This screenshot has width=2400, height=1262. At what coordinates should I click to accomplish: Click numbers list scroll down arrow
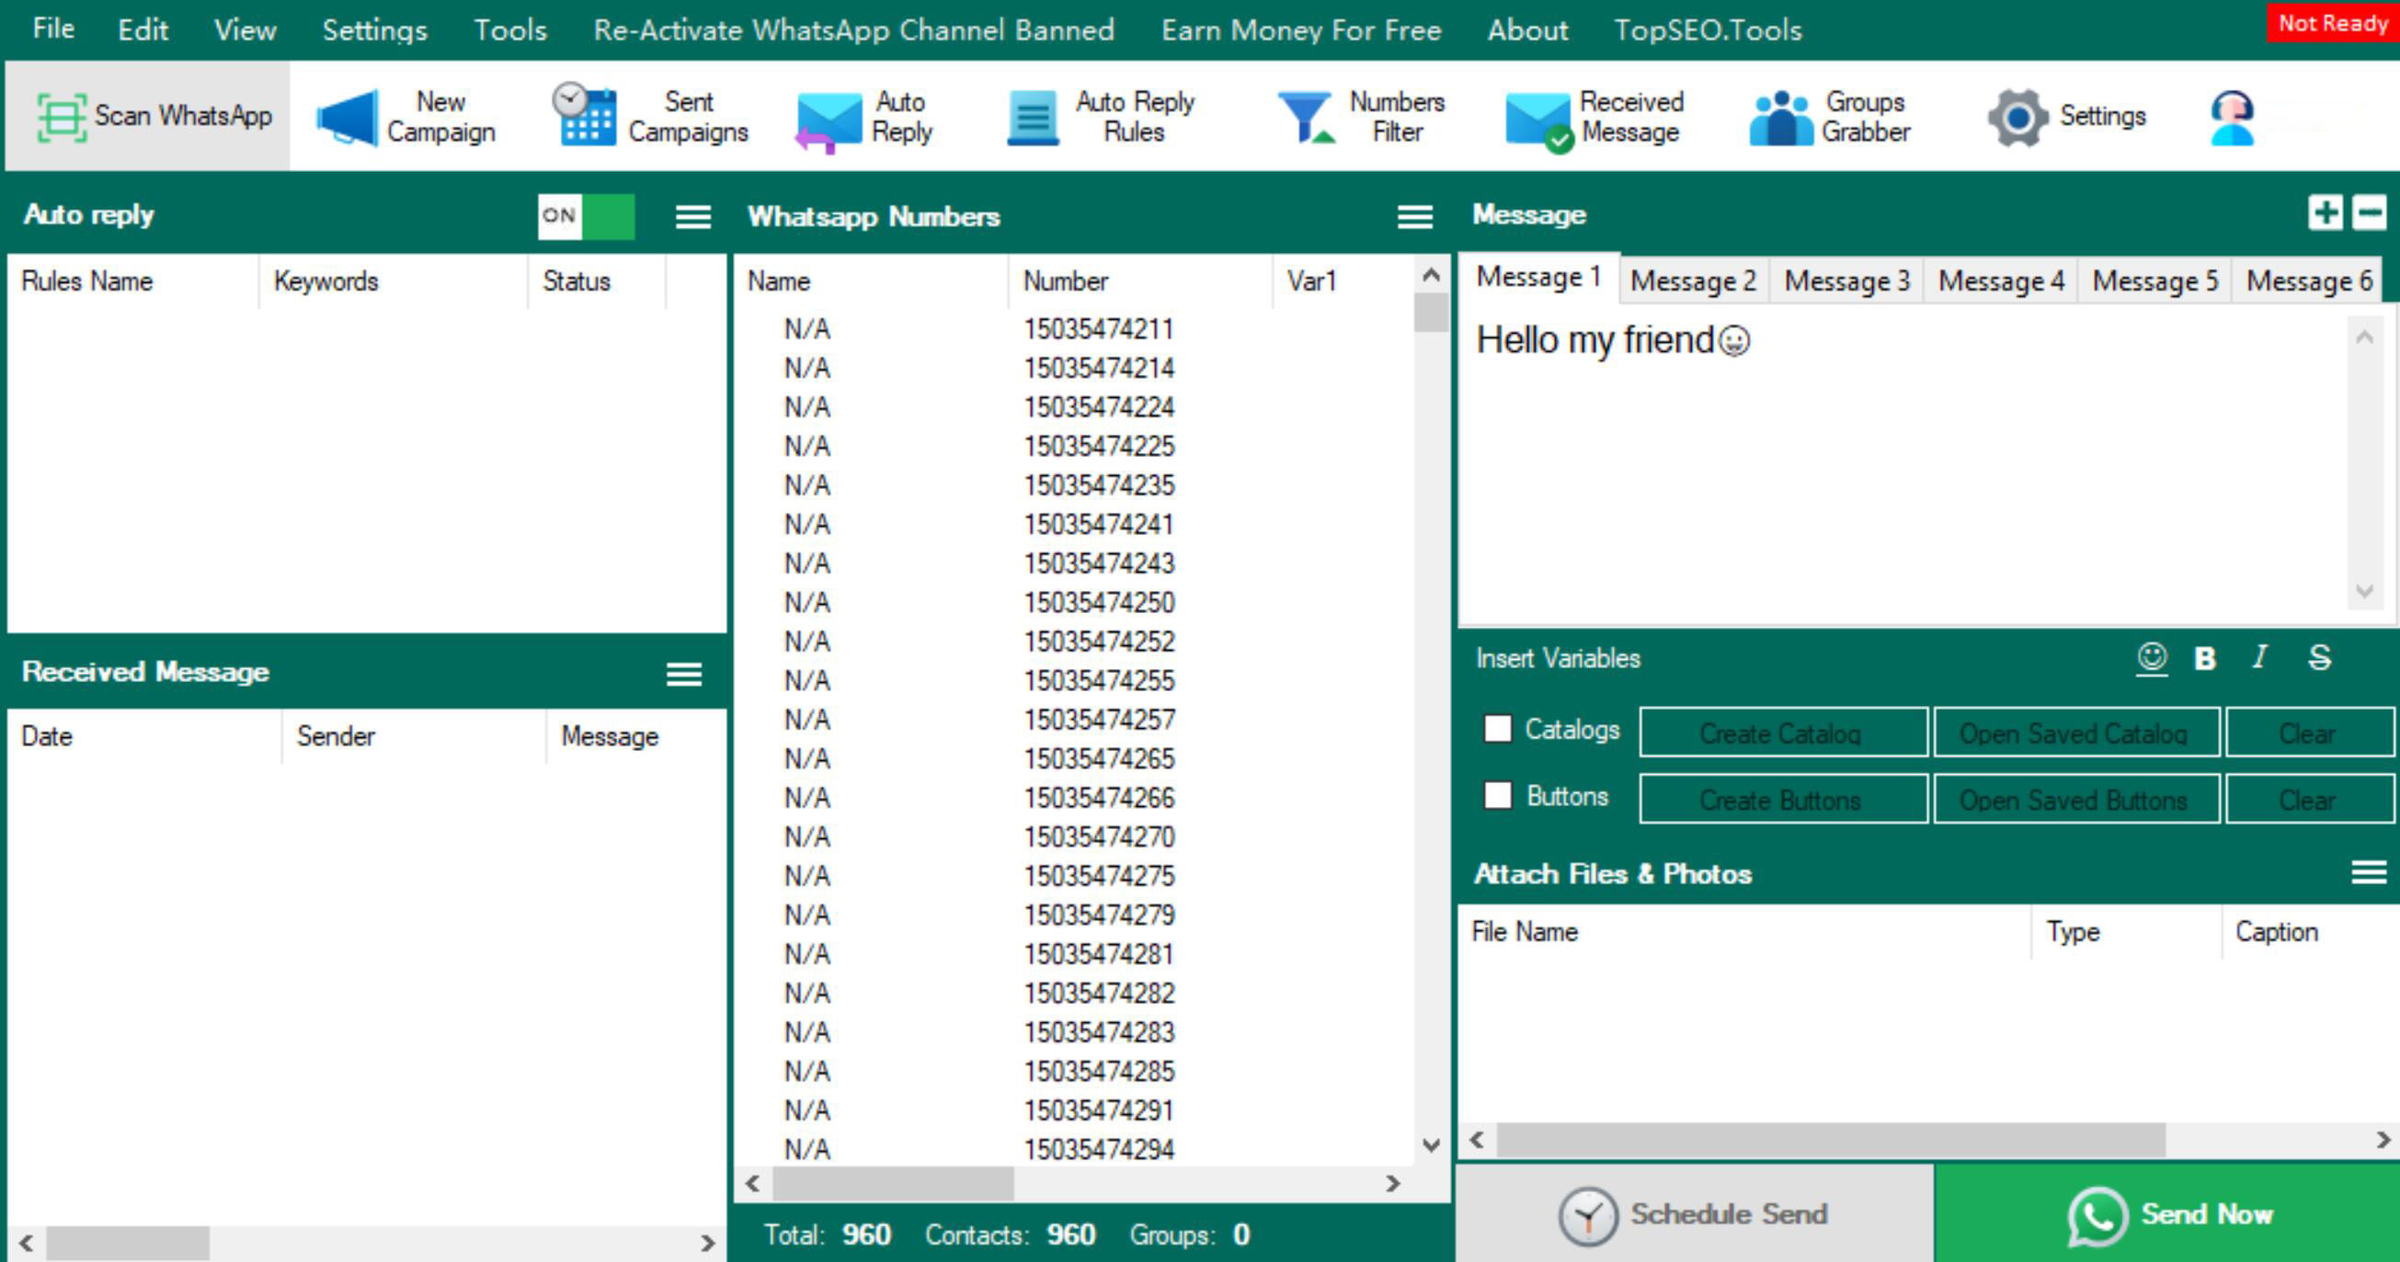point(1431,1144)
